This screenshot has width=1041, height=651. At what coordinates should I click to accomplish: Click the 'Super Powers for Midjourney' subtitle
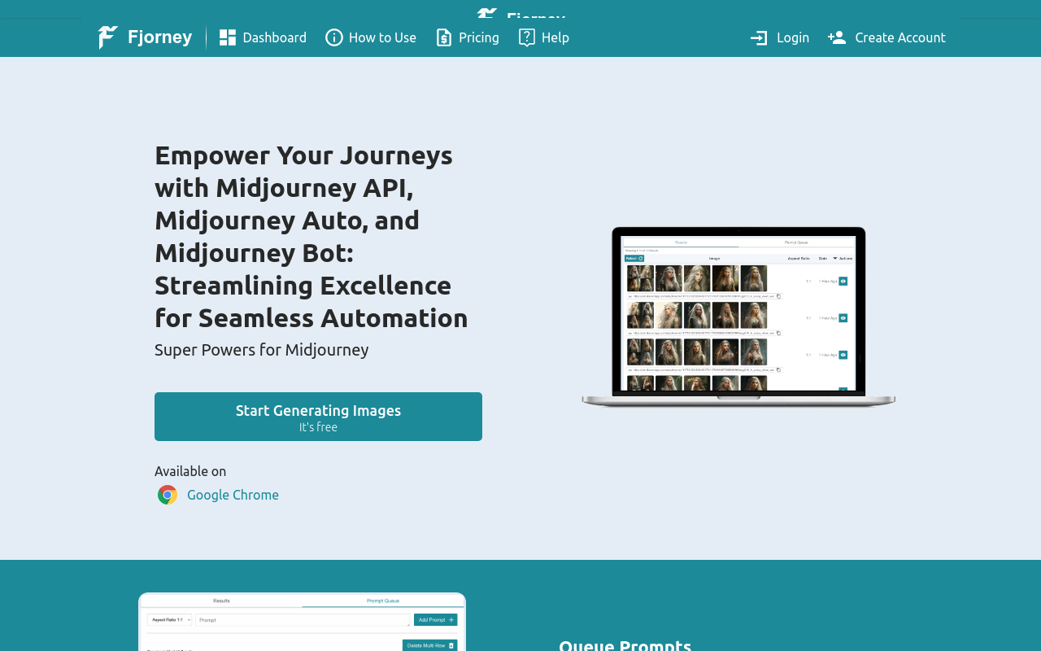(x=262, y=350)
